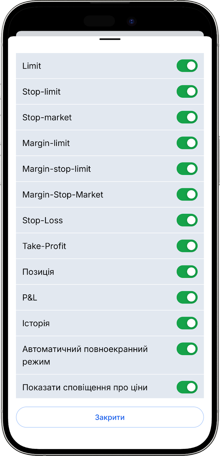The height and width of the screenshot is (456, 220).
Task: Disable the Позиція switch
Action: point(187,272)
